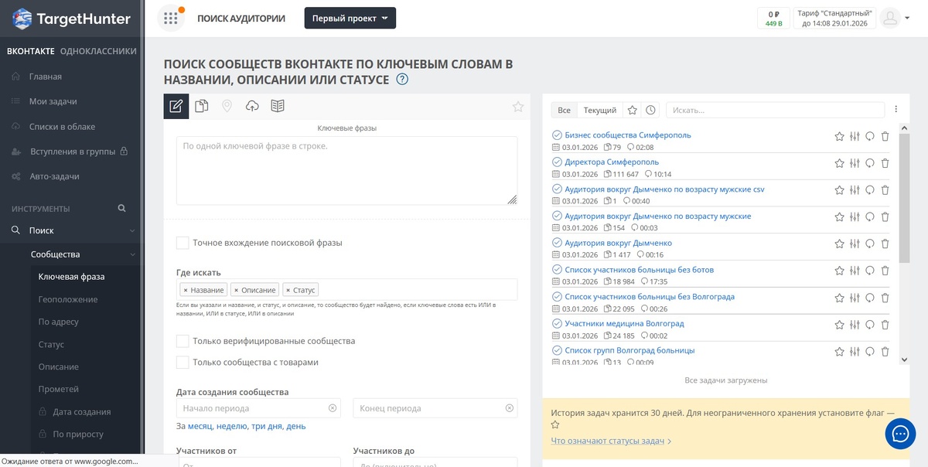The height and width of the screenshot is (467, 928).
Task: Open task input via the edit pencil icon
Action: 176,107
